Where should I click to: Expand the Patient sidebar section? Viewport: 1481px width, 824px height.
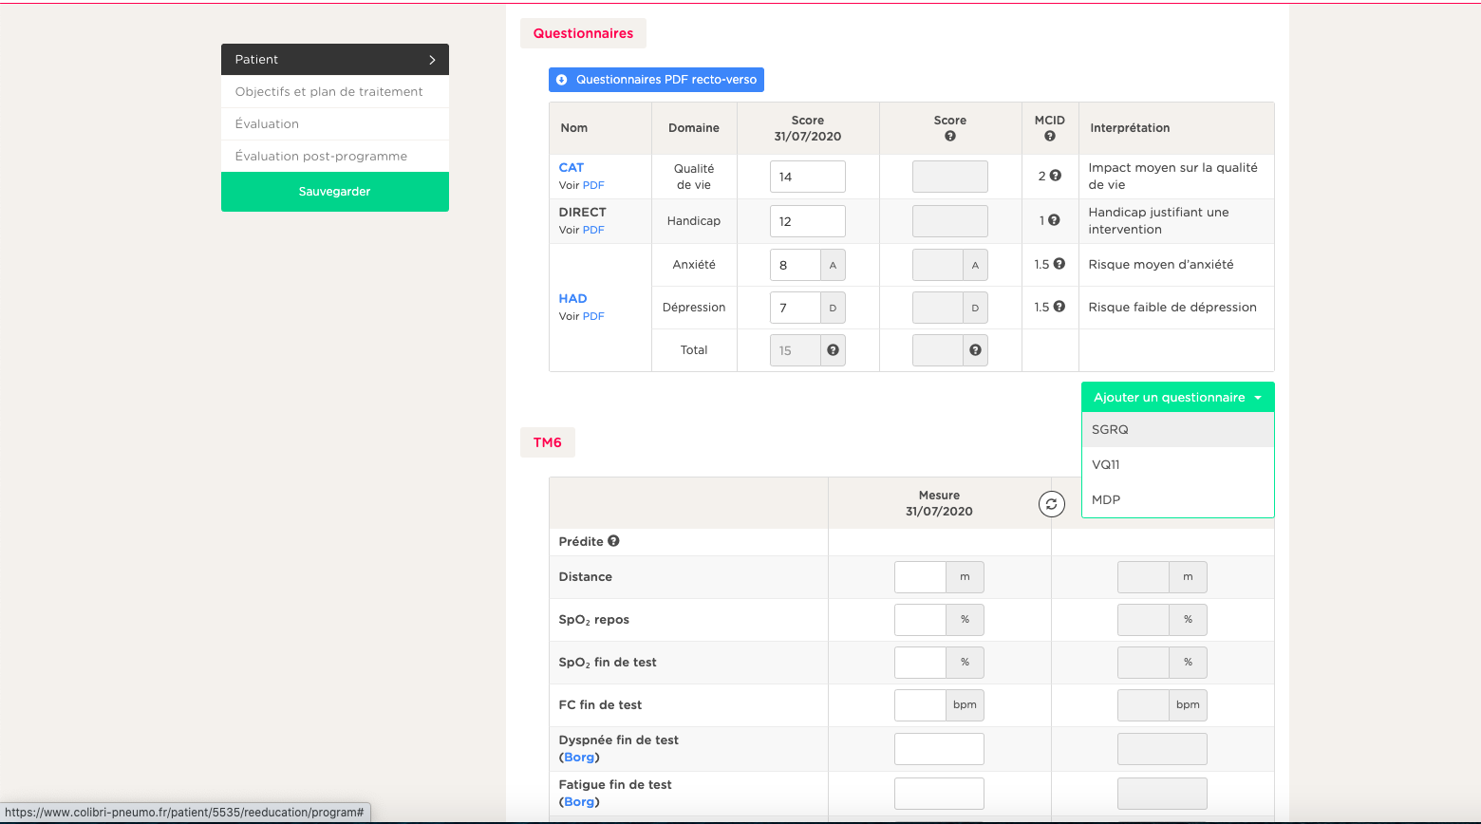coord(334,59)
